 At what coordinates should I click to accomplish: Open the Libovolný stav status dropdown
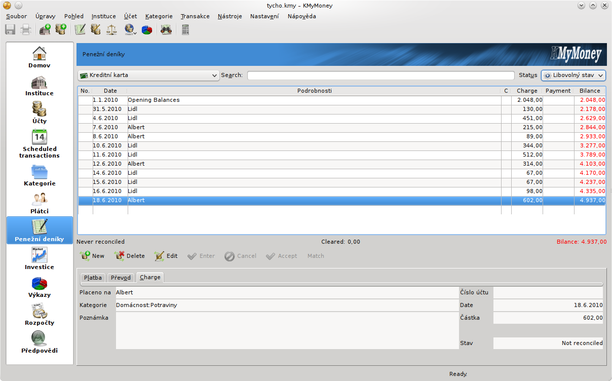click(573, 75)
